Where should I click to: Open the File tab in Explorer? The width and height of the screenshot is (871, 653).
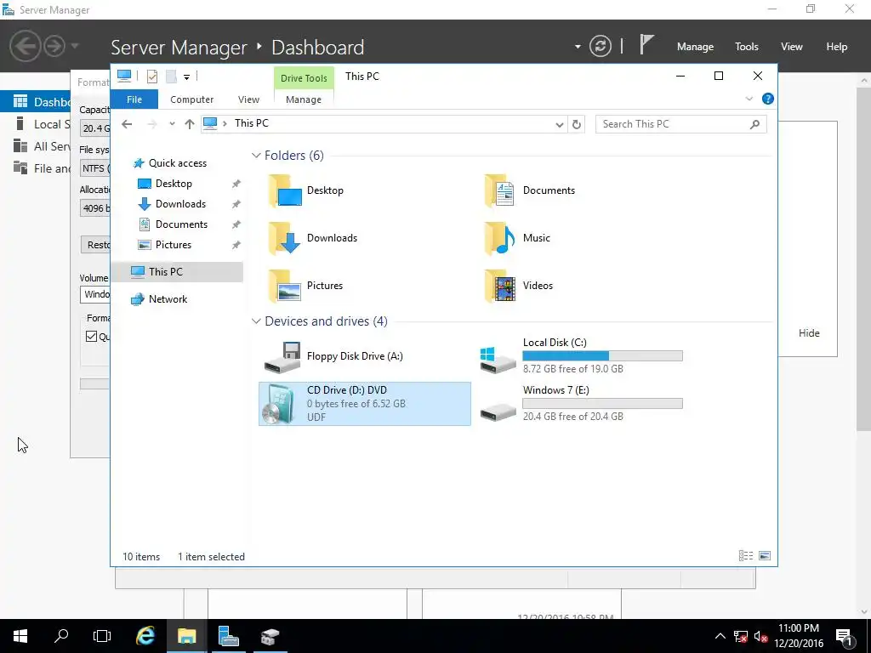[x=134, y=99]
